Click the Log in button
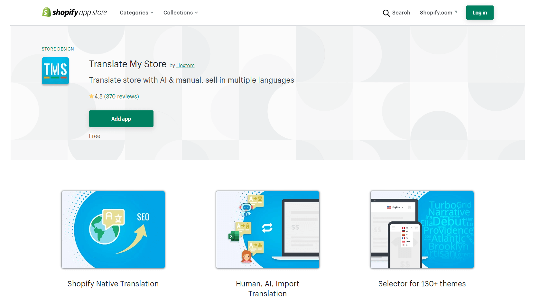This screenshot has width=539, height=297. click(x=480, y=13)
